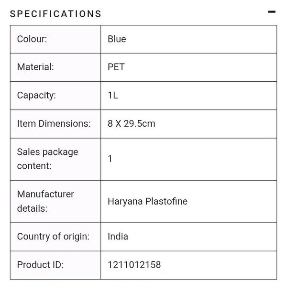Click the 8 in the dimensions value
This screenshot has height=303, width=287.
tap(110, 123)
